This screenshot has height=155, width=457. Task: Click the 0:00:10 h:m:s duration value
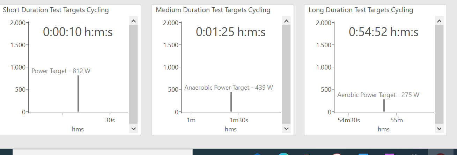pyautogui.click(x=78, y=32)
